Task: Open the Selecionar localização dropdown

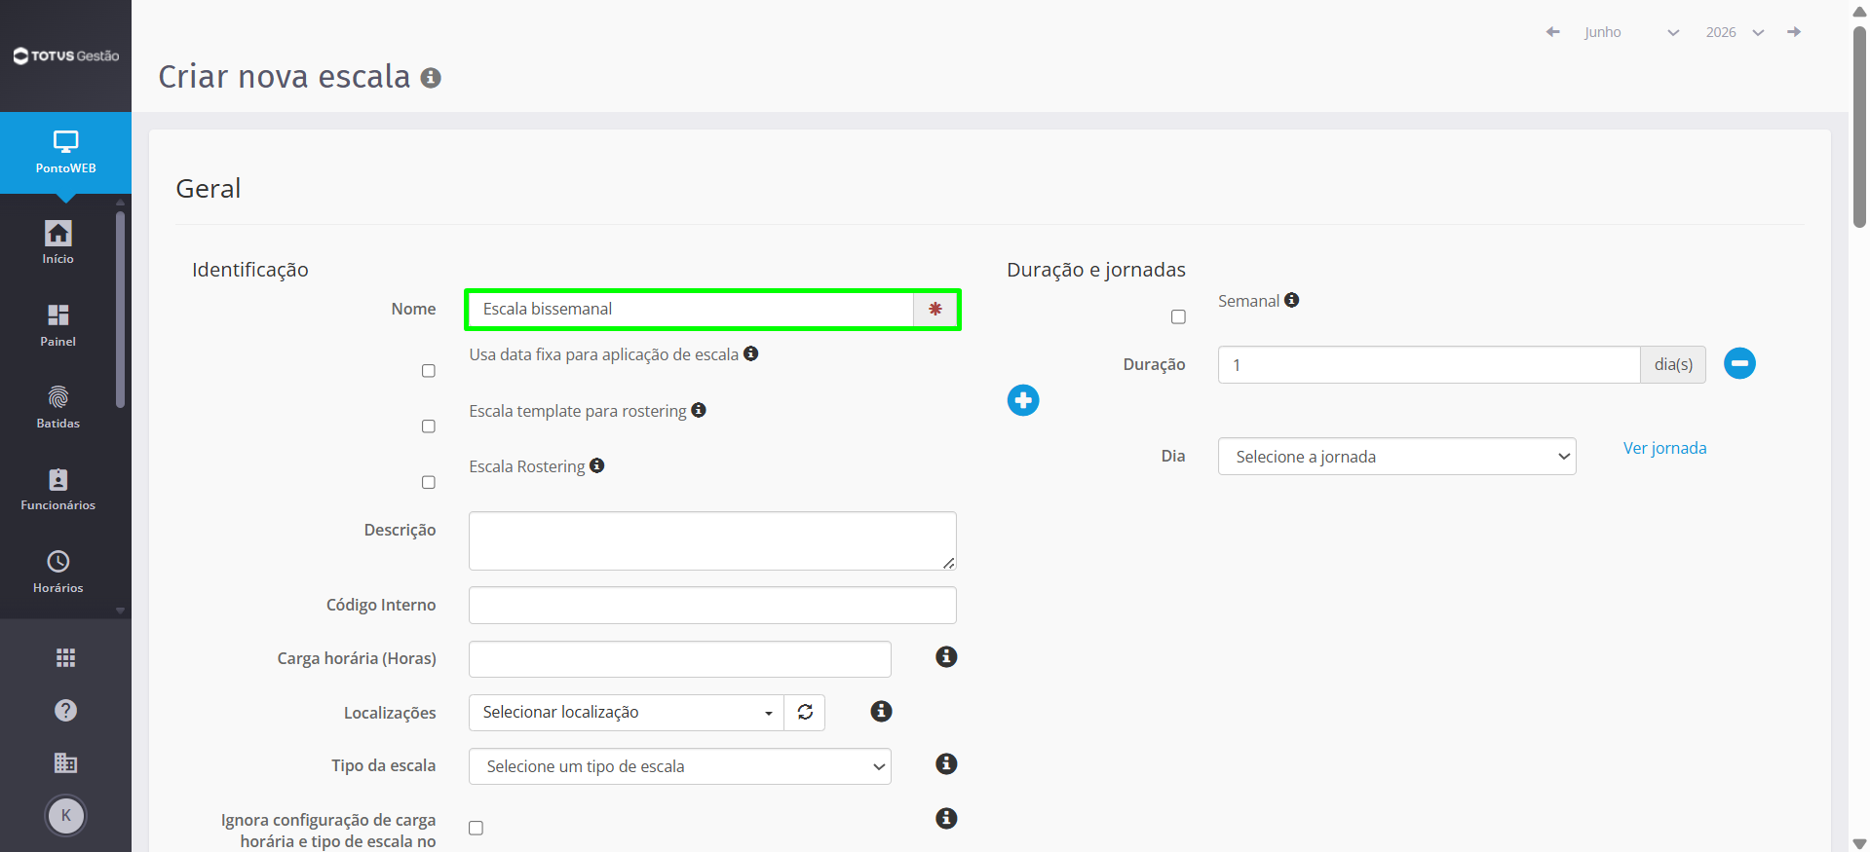Action: tap(627, 713)
